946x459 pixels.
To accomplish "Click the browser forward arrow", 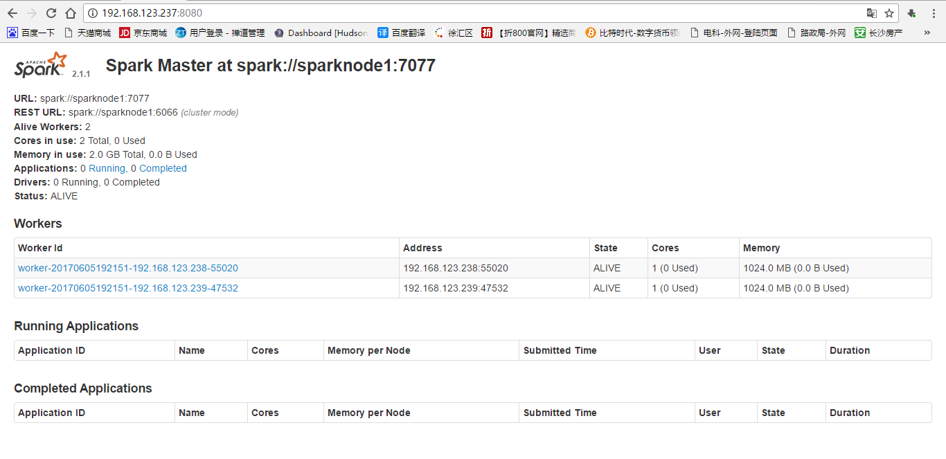I will [x=32, y=13].
